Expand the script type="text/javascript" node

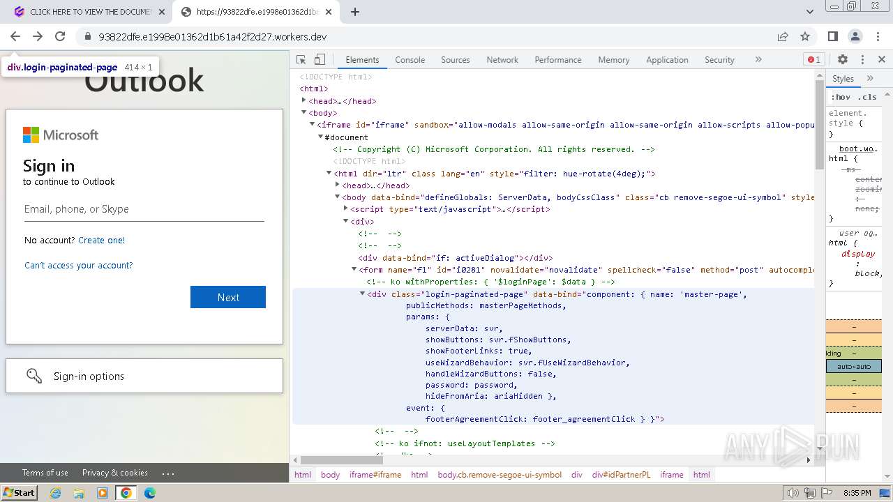[345, 208]
